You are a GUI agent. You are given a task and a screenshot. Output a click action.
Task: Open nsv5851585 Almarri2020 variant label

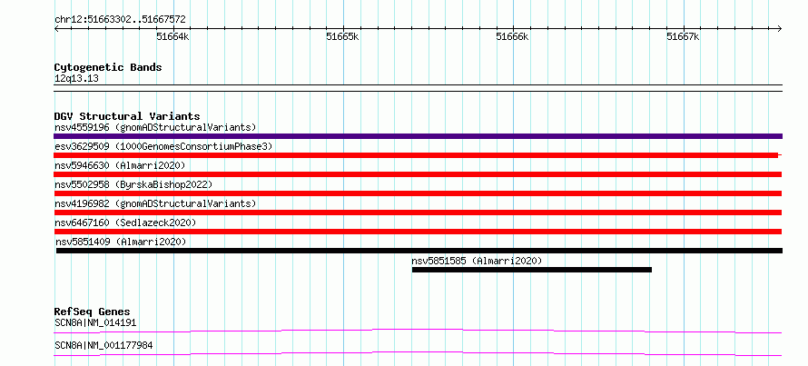pyautogui.click(x=478, y=261)
